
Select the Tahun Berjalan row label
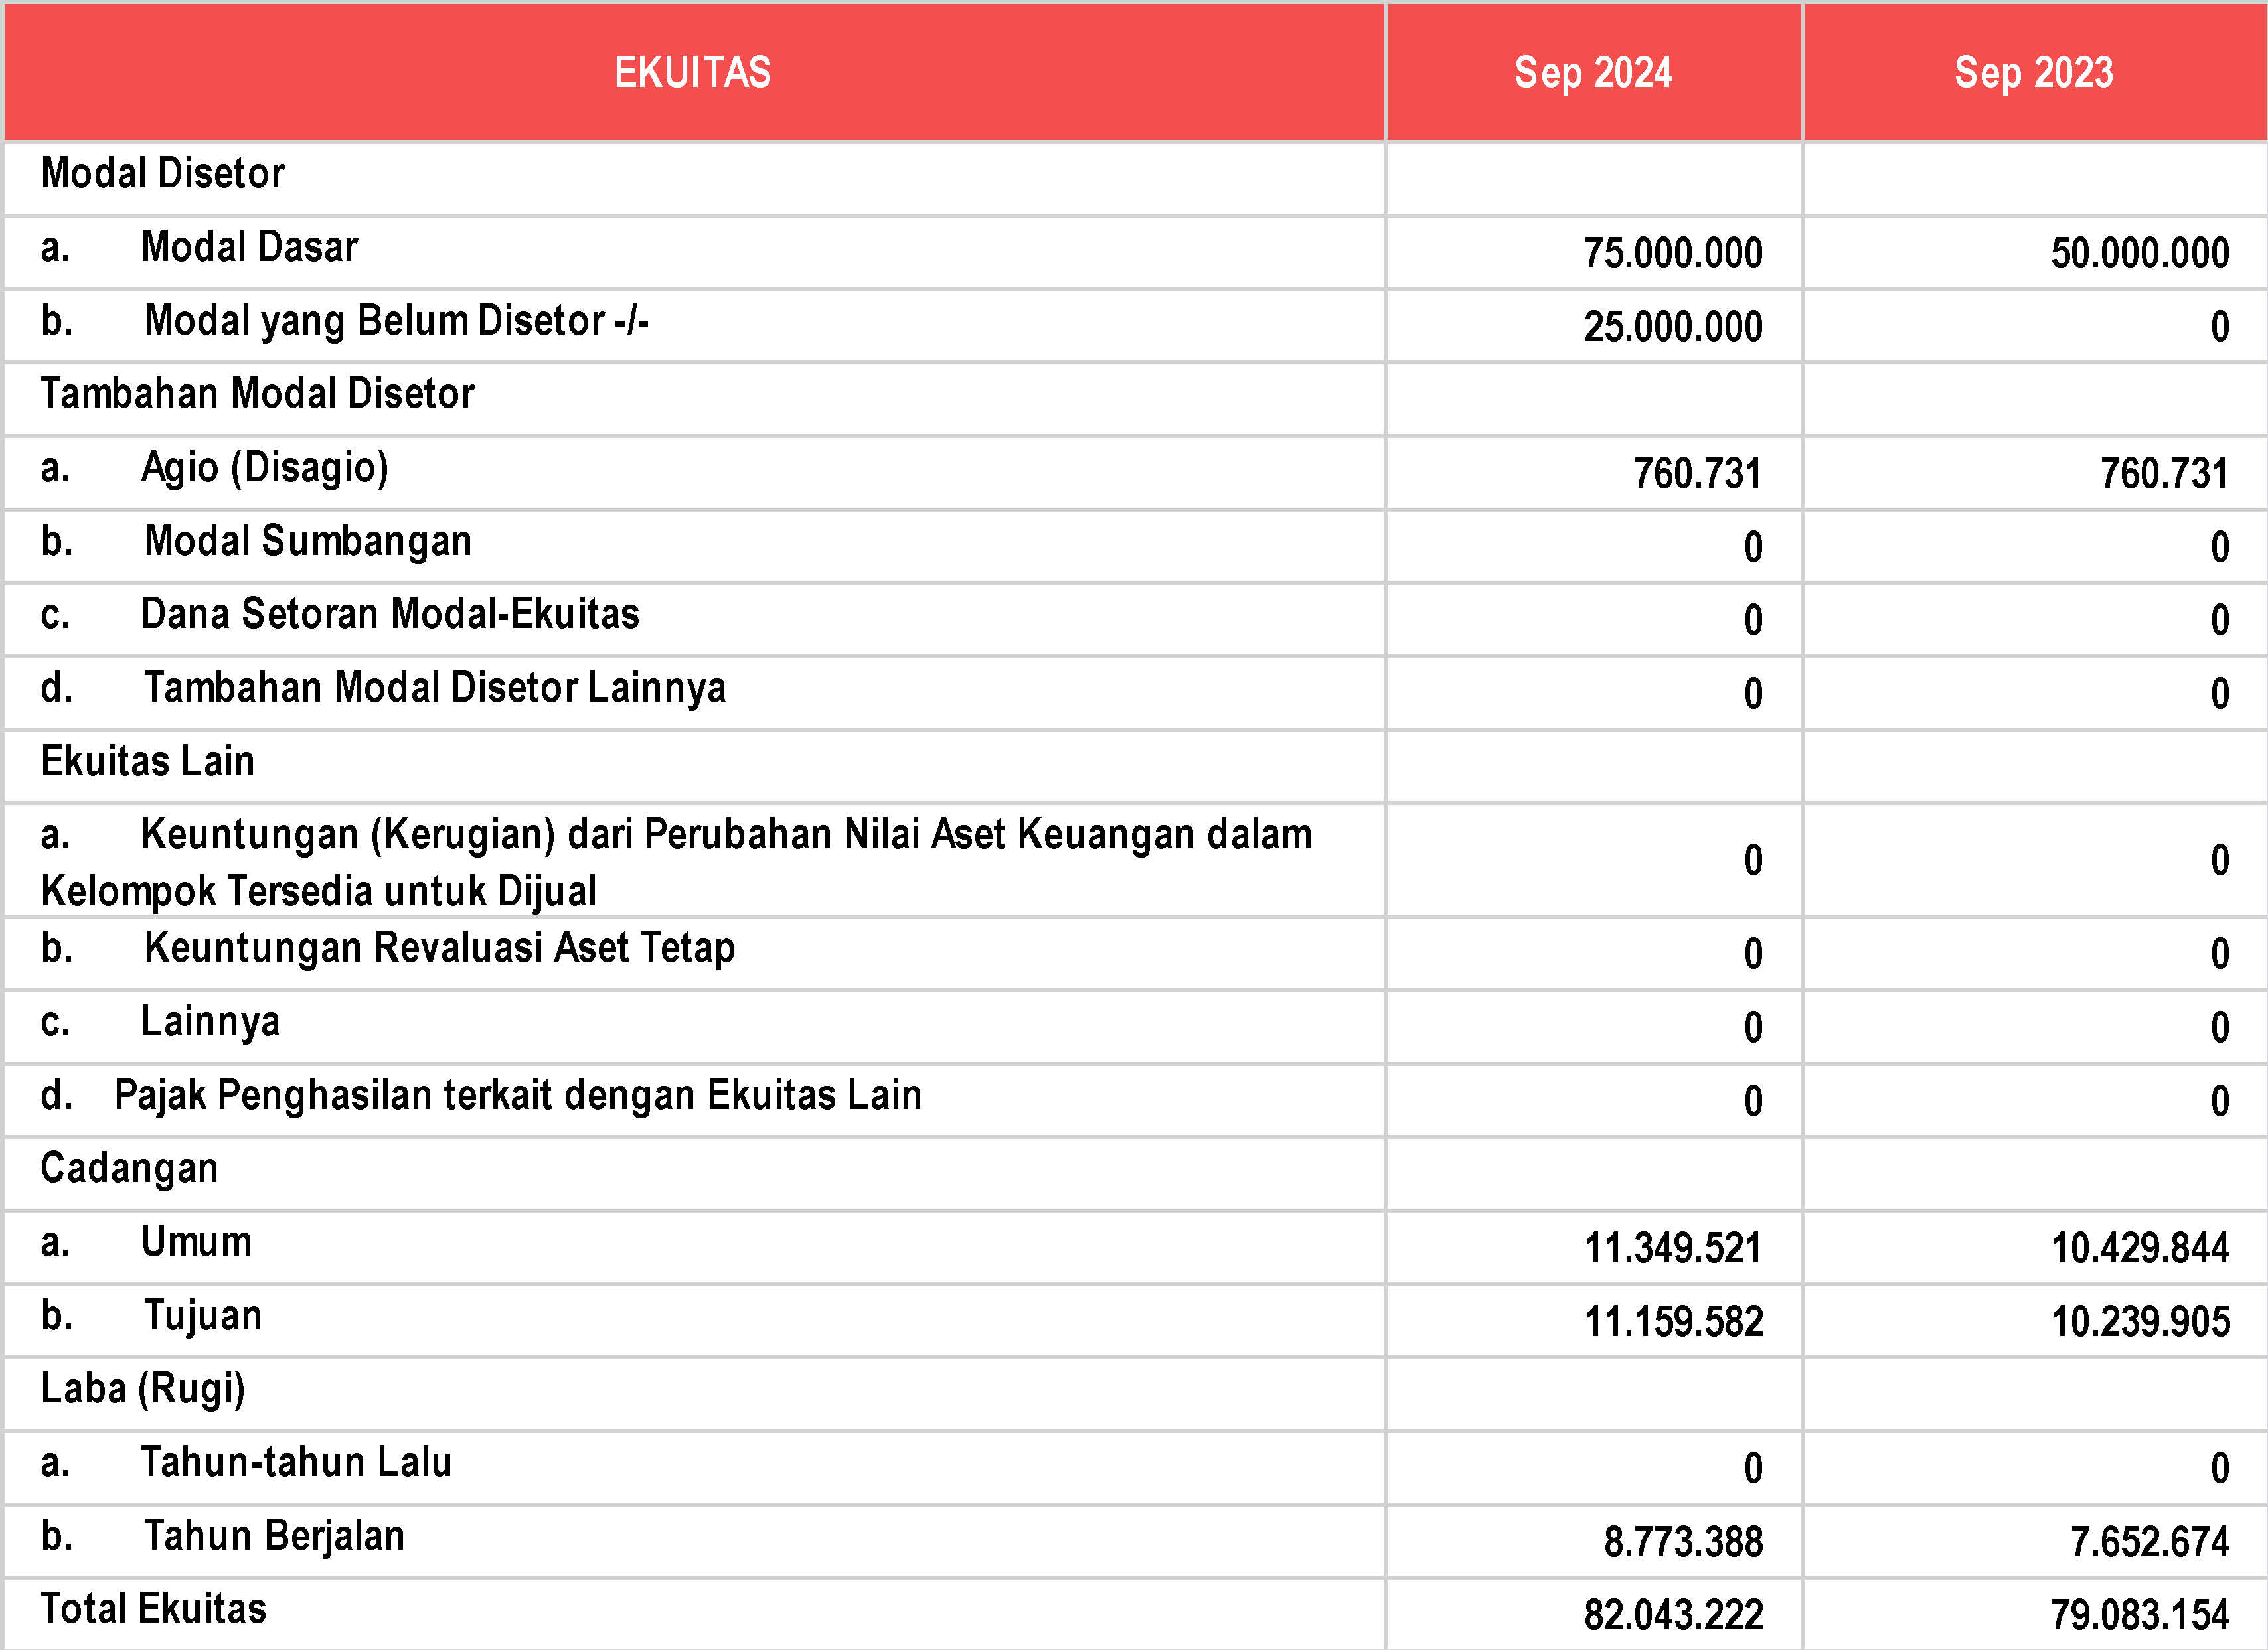274,1537
